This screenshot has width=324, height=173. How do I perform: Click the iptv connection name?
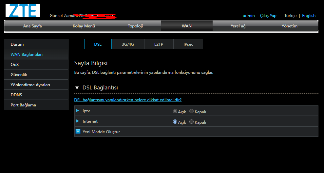86,111
